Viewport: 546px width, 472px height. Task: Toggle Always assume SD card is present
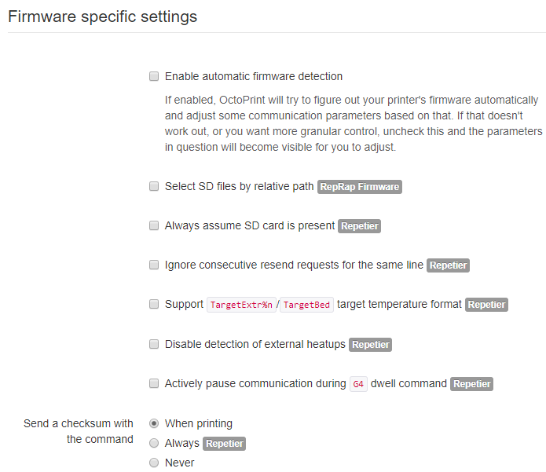coord(154,225)
